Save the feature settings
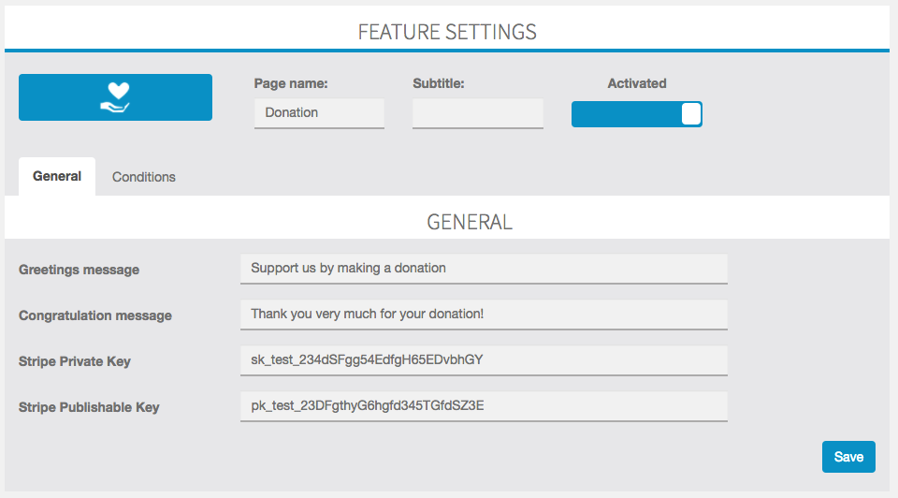Screen dimensions: 898x498 [848, 457]
